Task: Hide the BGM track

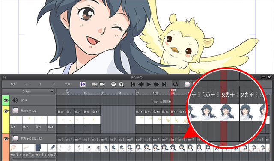Action: point(6,101)
